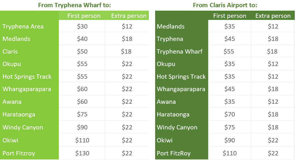Click the Extra person header in the Tryphena Wharf table
This screenshot has height=160, width=295.
(x=129, y=16)
